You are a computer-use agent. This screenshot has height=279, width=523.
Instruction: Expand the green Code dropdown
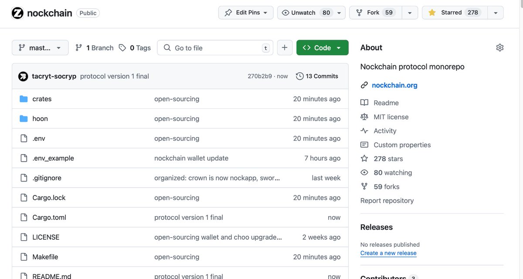323,47
